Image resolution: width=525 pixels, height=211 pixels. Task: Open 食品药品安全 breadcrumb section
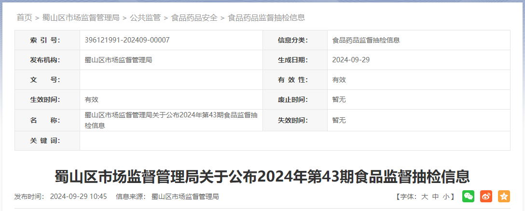[x=194, y=18]
